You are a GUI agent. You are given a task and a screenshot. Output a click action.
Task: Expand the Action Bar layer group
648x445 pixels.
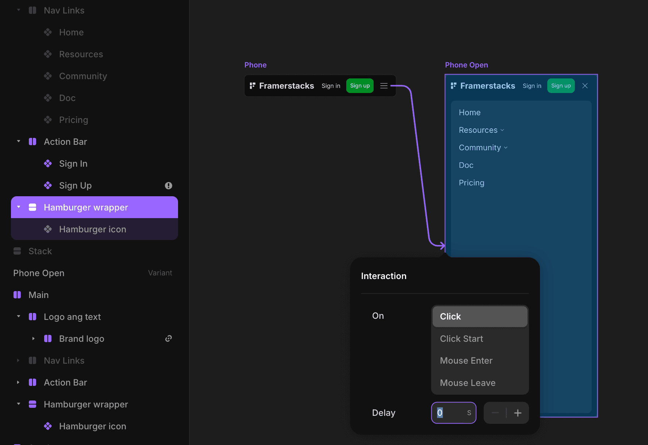tap(18, 382)
